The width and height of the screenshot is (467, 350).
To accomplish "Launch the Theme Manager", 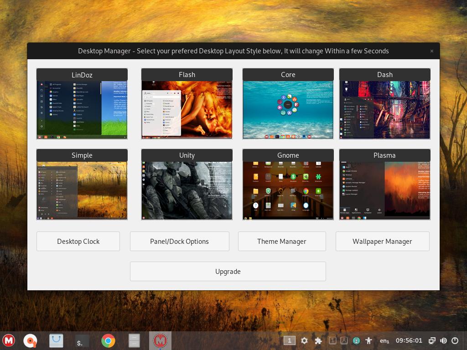I will [x=282, y=242].
